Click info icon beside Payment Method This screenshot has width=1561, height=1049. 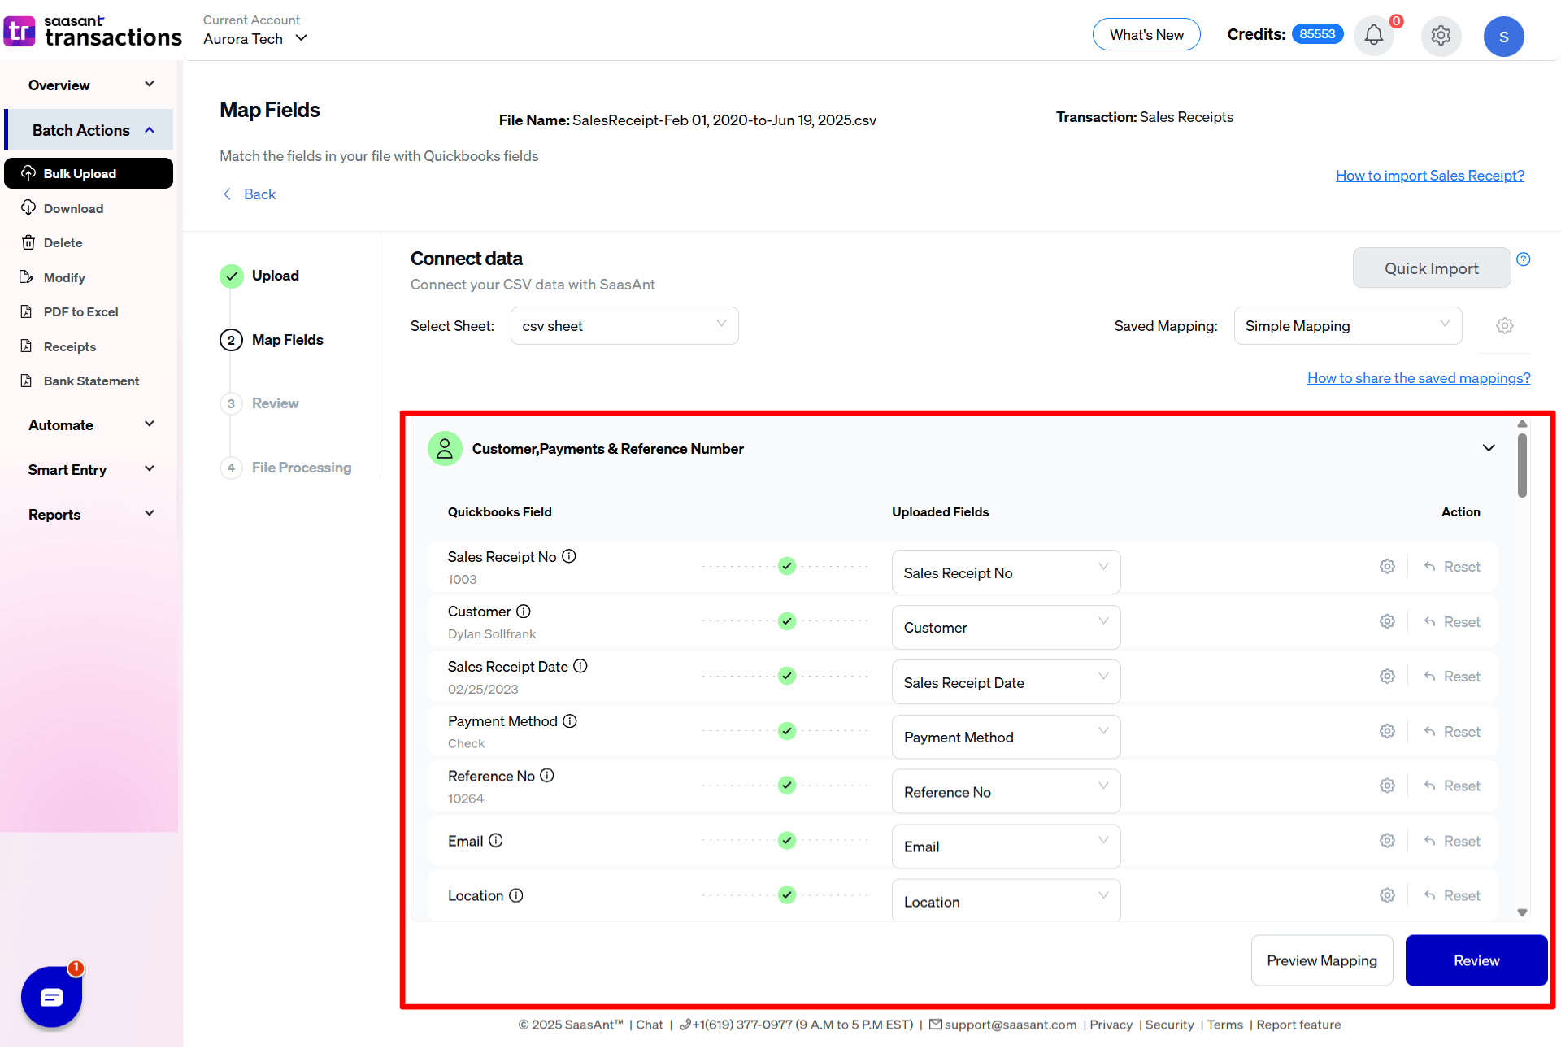570,720
